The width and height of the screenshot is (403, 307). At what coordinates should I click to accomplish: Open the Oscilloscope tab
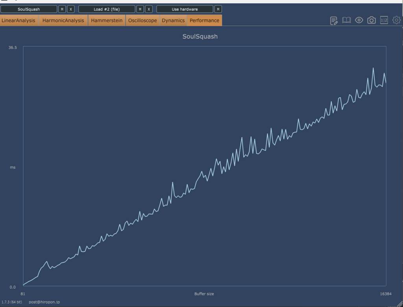[x=142, y=20]
